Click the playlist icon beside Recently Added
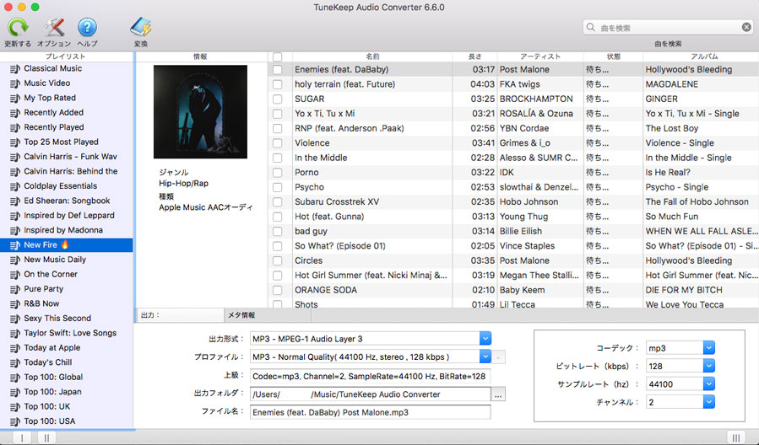 pos(15,113)
